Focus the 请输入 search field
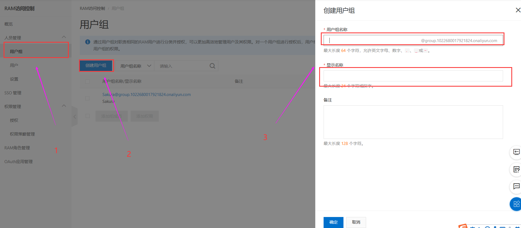 point(182,66)
